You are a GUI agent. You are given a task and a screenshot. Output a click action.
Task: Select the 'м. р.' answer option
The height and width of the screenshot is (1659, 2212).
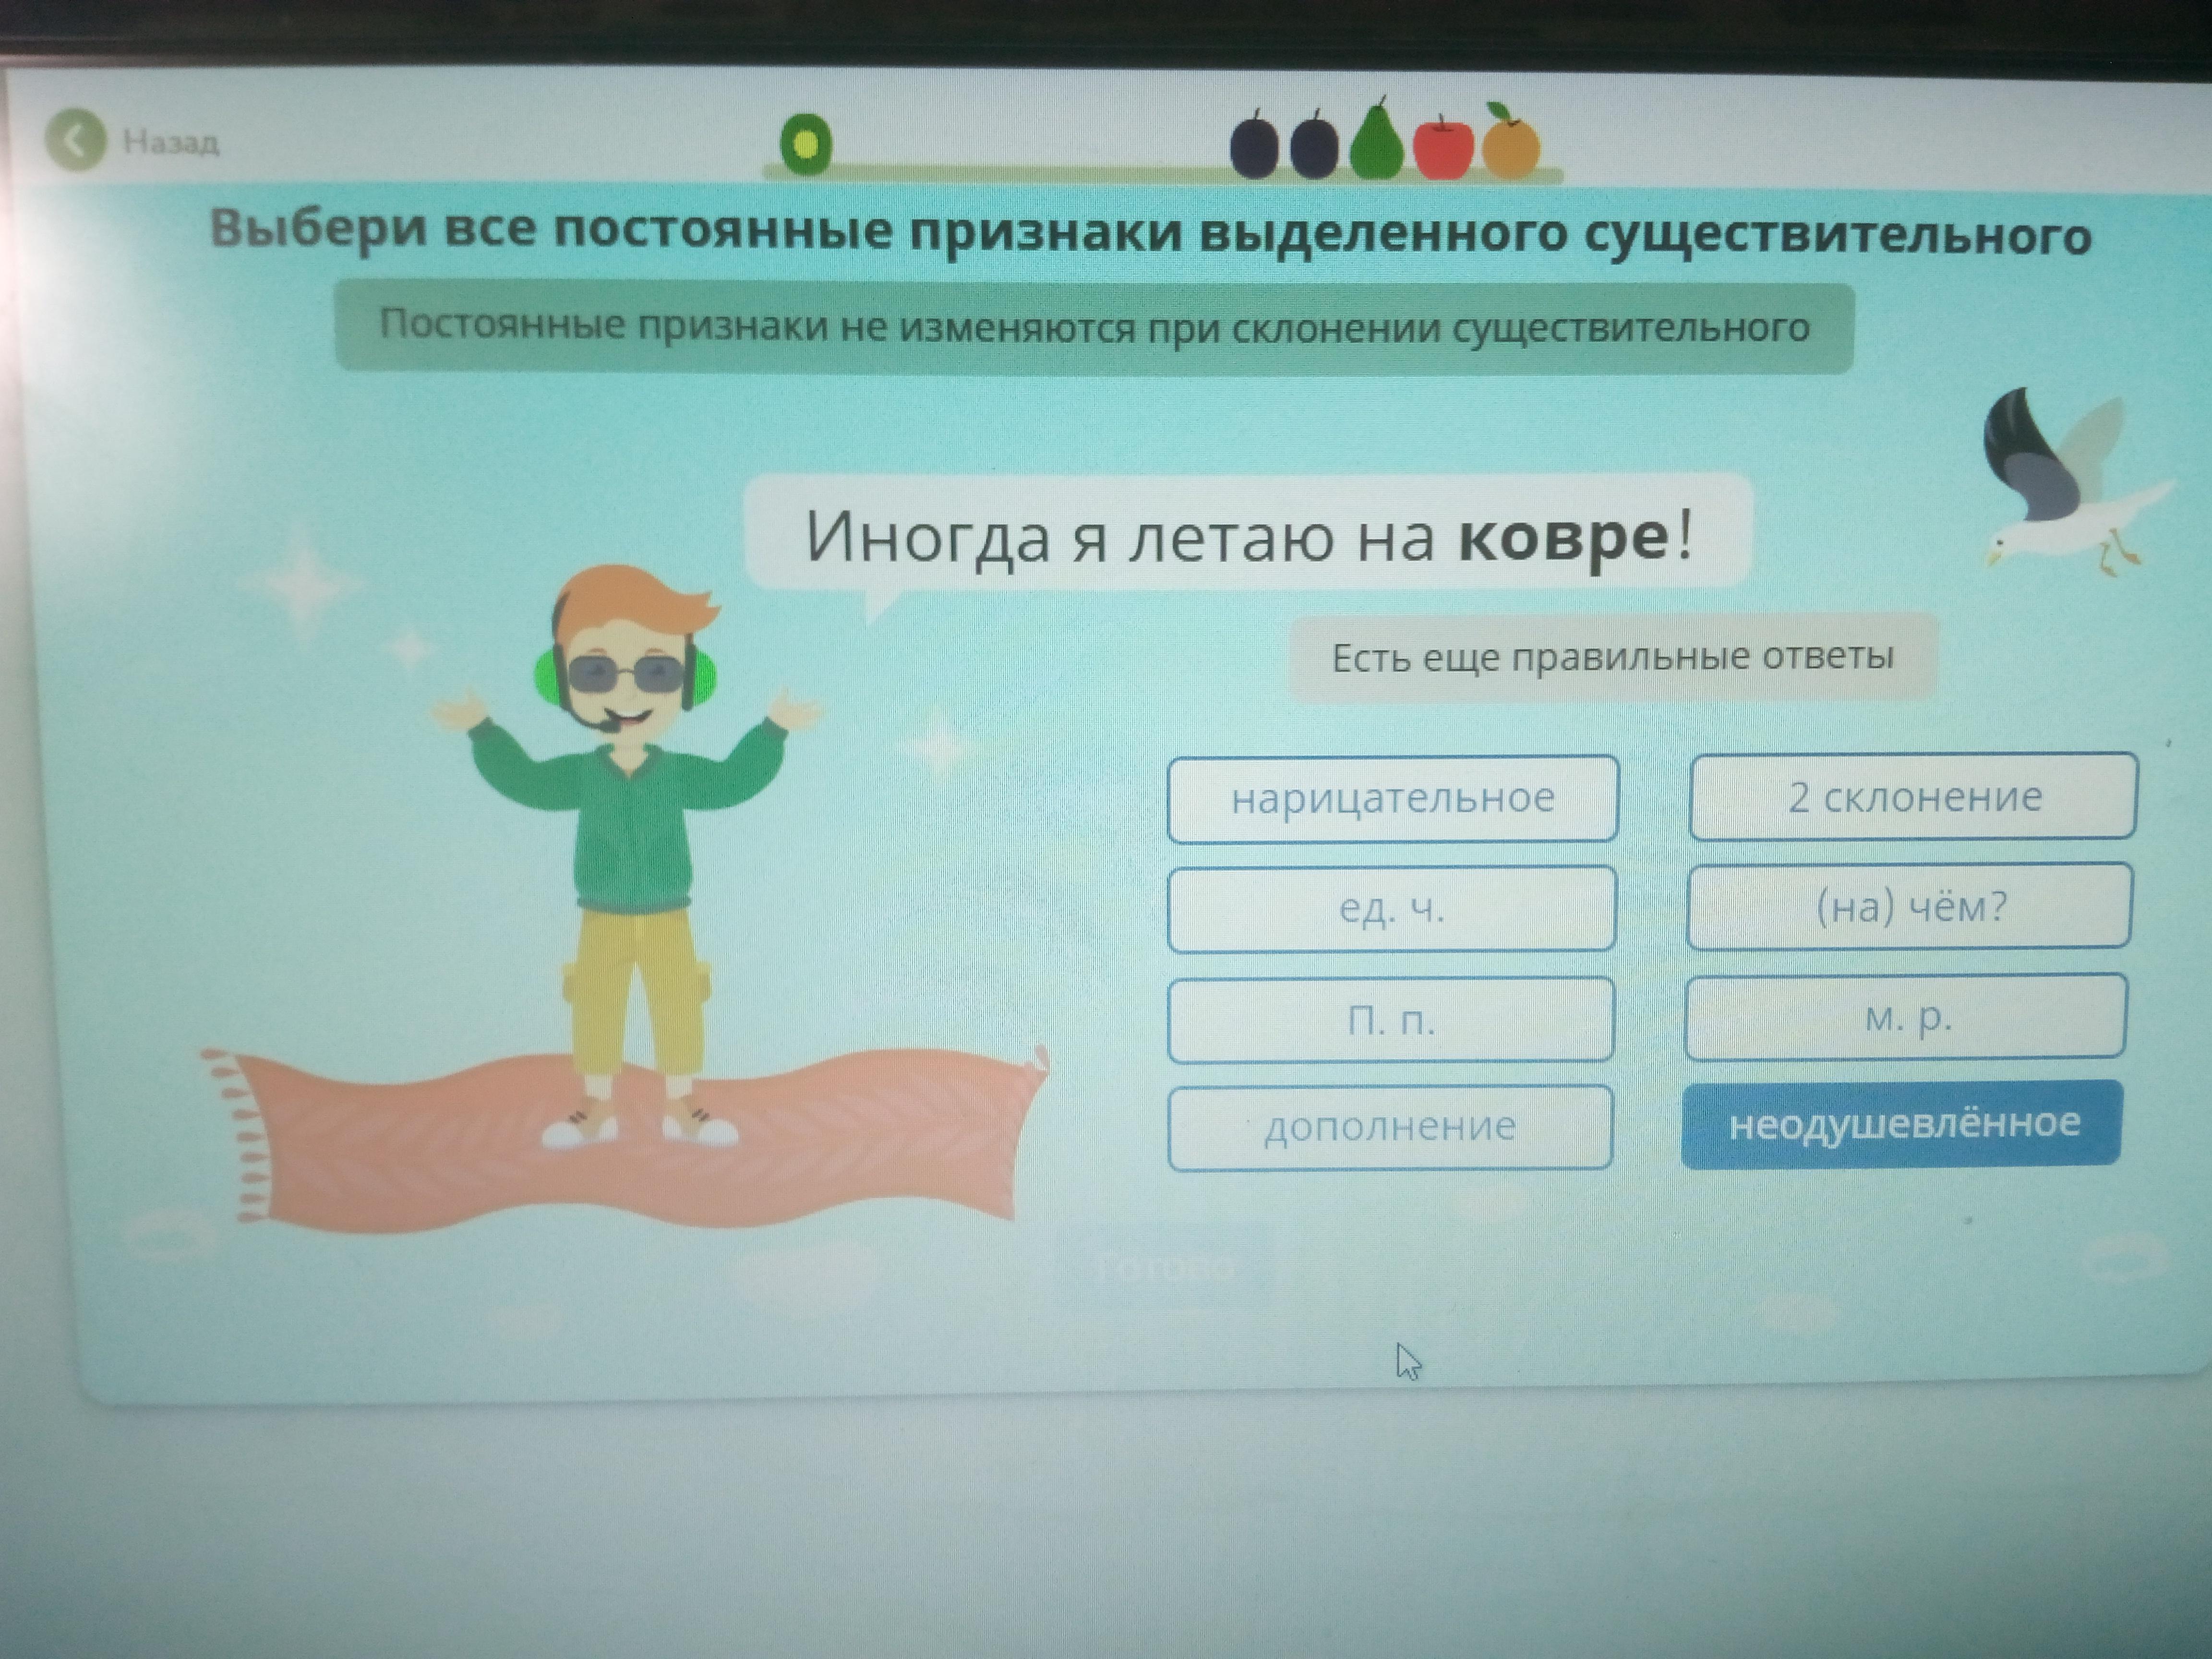[x=1906, y=1016]
